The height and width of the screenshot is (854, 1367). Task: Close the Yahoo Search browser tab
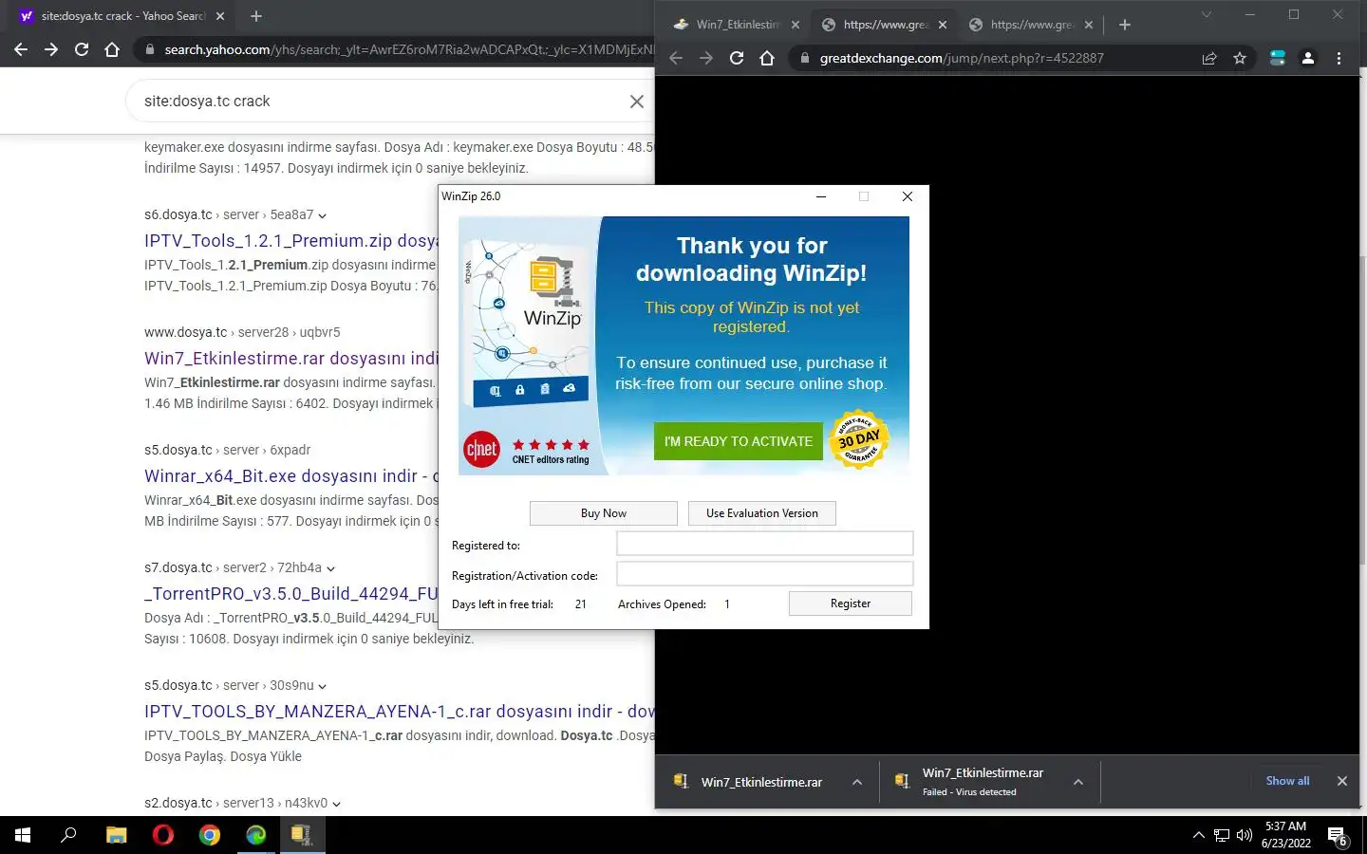pos(220,16)
